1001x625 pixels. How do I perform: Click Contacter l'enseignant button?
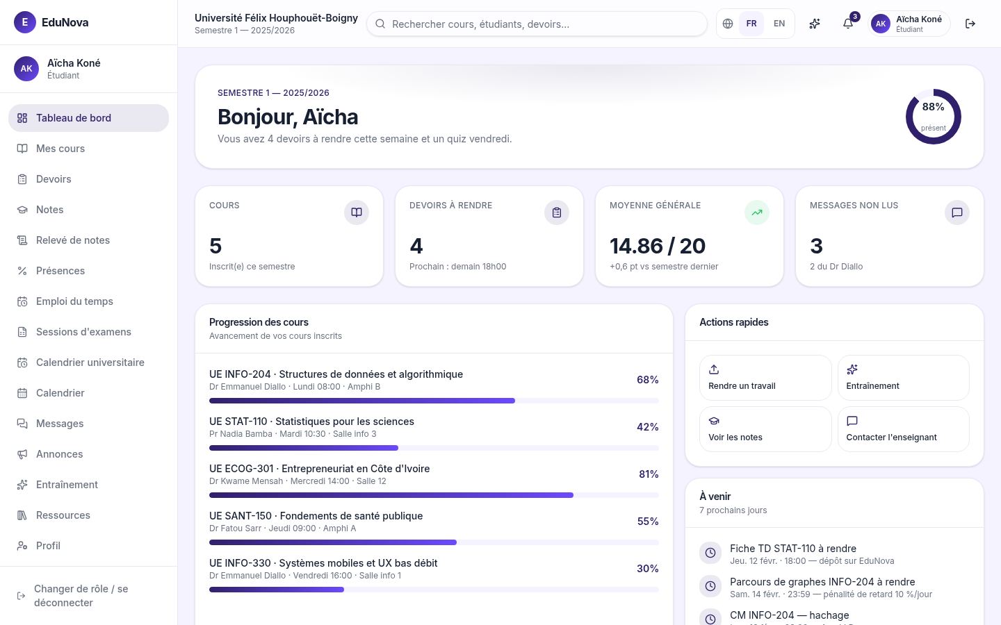903,429
